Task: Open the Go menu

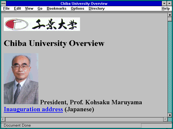Action: 40,8
